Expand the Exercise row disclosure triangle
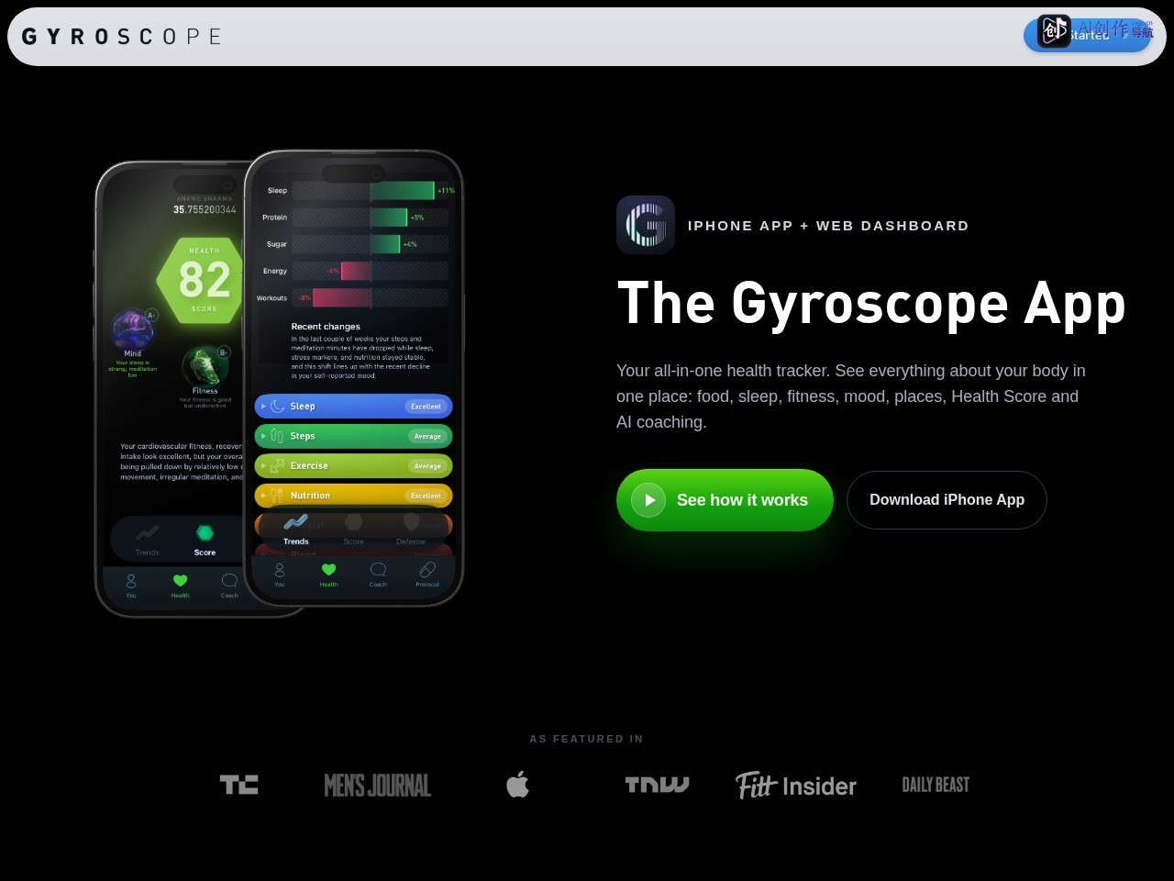The height and width of the screenshot is (881, 1174). pyautogui.click(x=263, y=465)
